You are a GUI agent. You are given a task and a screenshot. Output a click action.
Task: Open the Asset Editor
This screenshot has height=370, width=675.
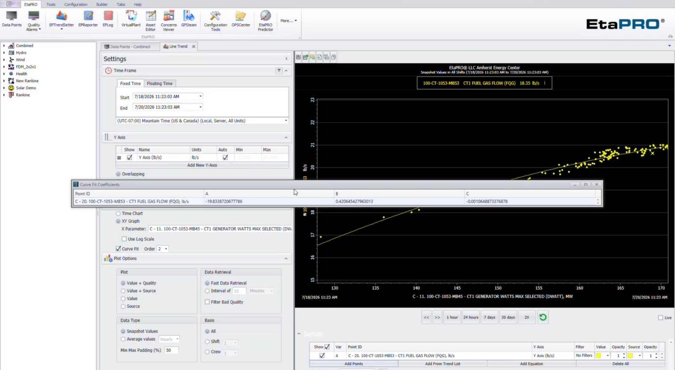pos(151,21)
